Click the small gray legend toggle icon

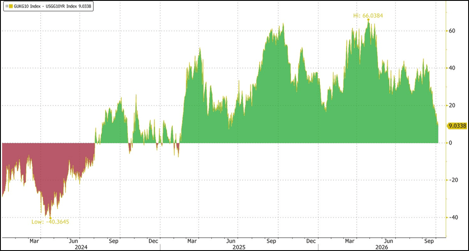click(x=7, y=6)
